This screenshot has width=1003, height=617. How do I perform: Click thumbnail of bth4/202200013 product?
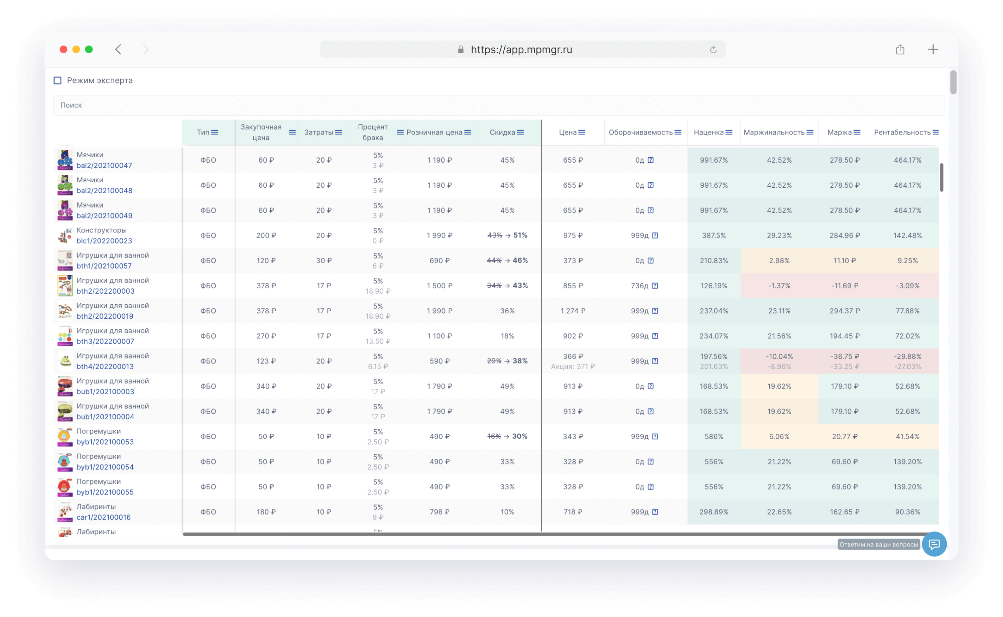pyautogui.click(x=65, y=361)
